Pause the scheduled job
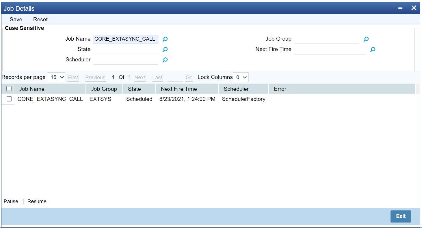422x228 pixels. click(11, 201)
